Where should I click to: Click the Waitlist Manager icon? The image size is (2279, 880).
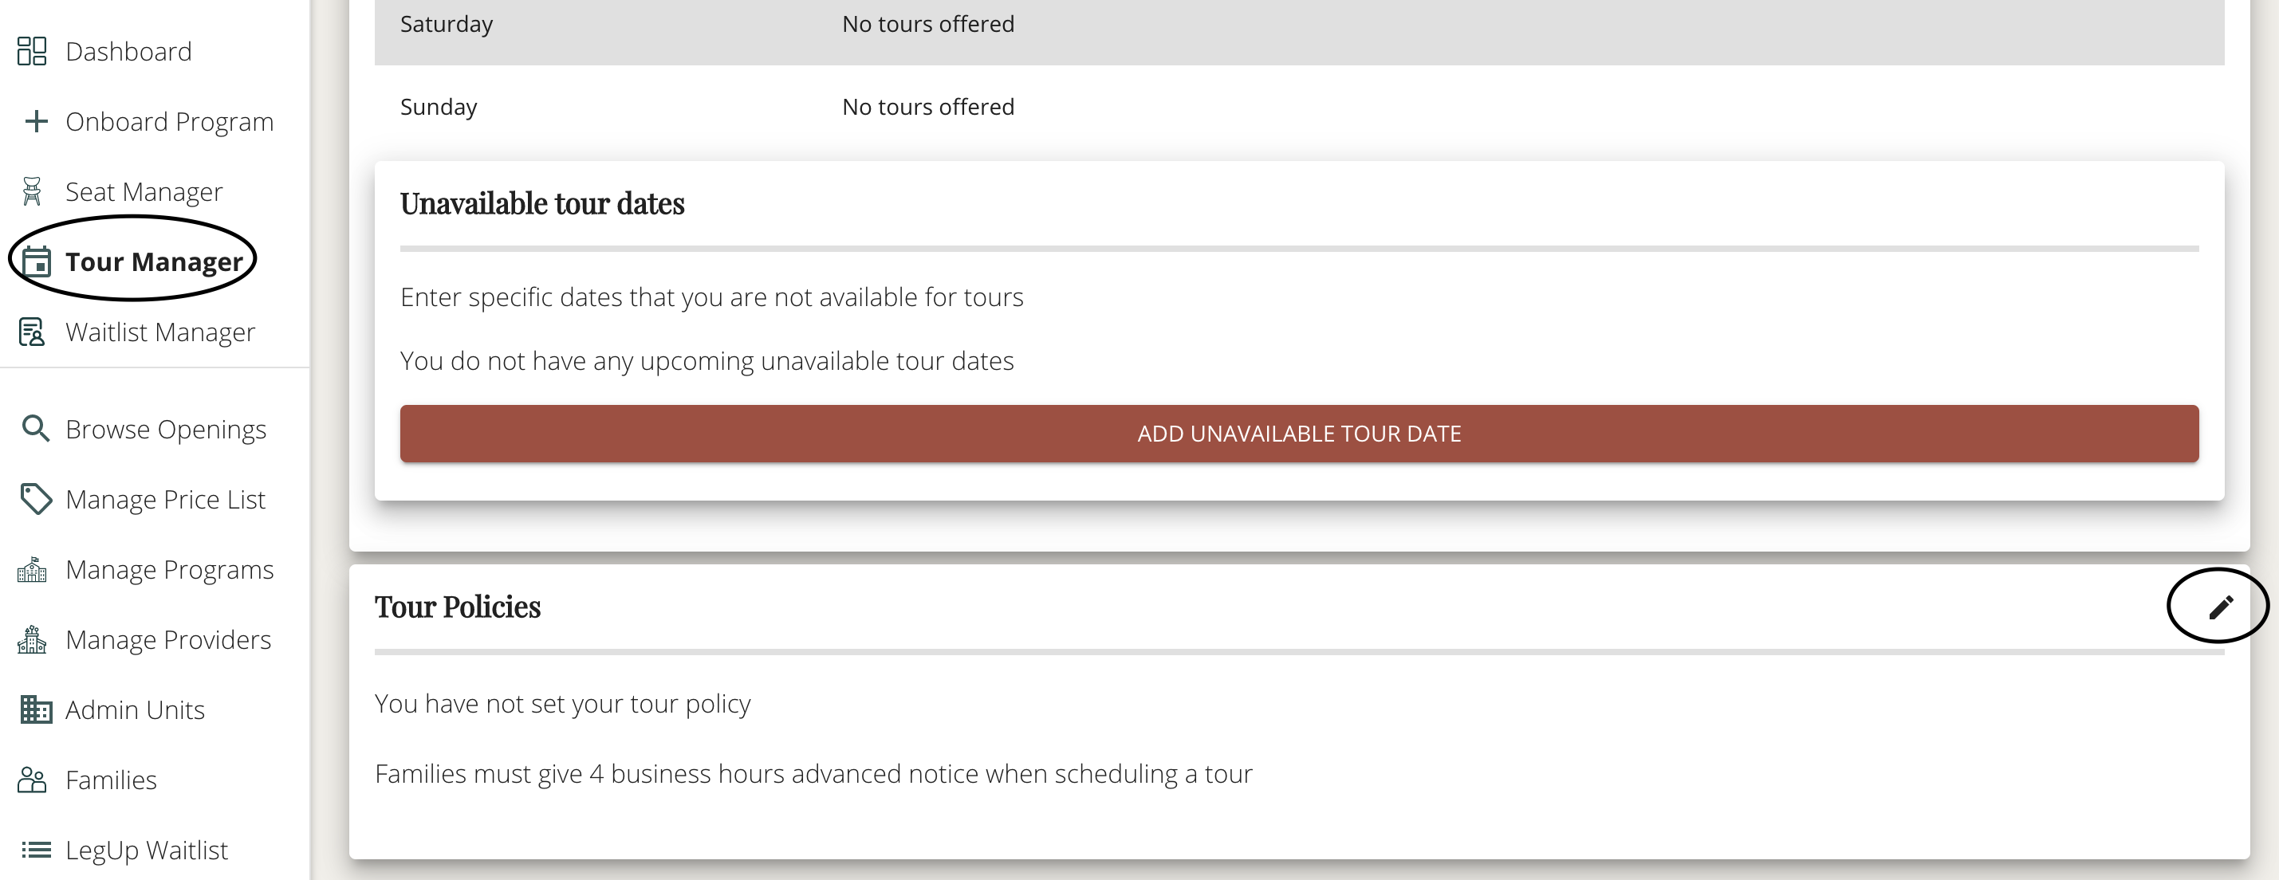click(32, 332)
